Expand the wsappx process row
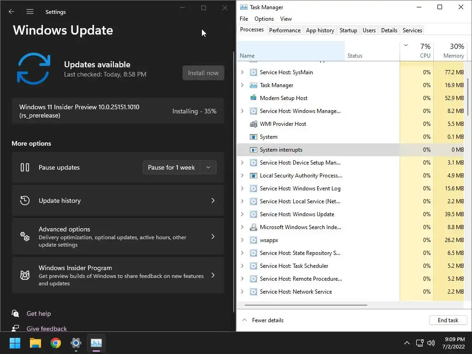 coord(242,240)
